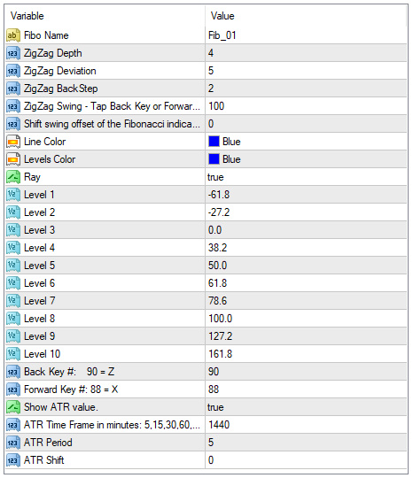Click the integer icon next to ZigZag Depth

point(12,53)
